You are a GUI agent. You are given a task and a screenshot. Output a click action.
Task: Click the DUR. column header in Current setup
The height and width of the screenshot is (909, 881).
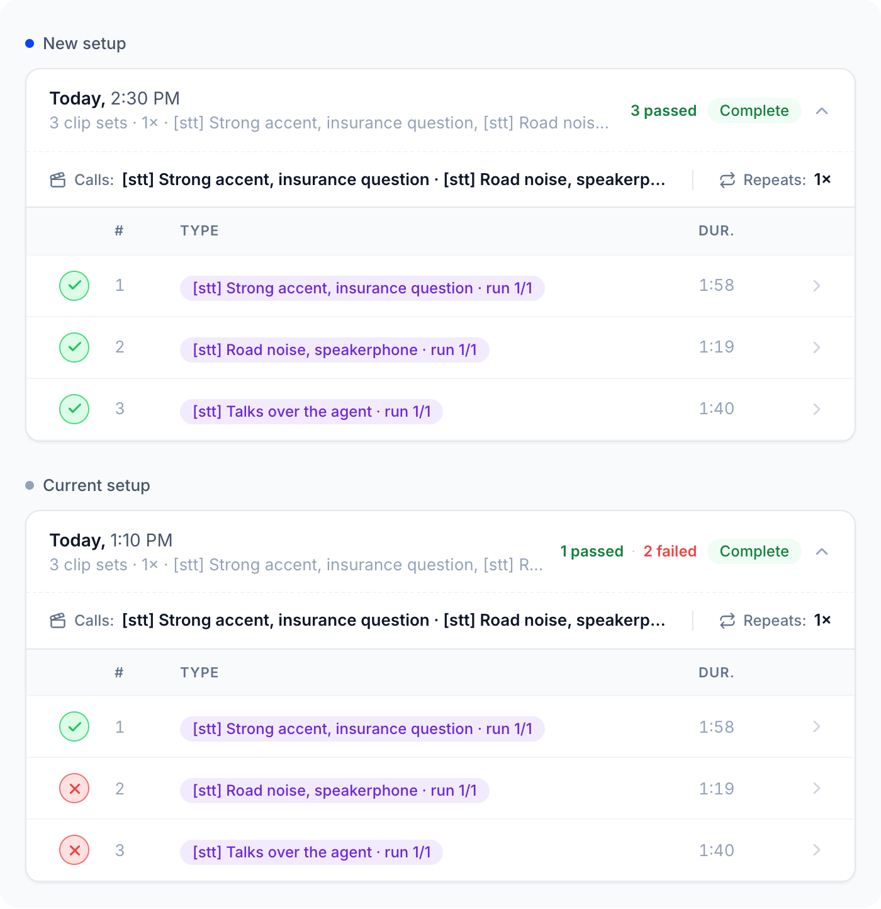pyautogui.click(x=716, y=672)
